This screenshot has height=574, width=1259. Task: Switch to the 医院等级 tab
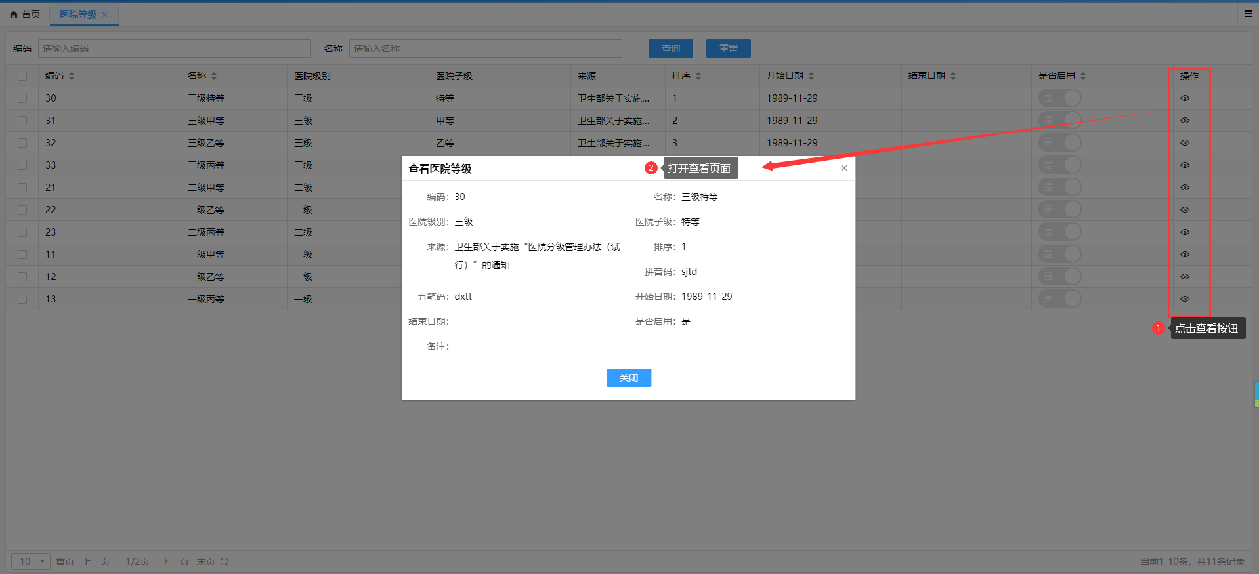coord(77,14)
